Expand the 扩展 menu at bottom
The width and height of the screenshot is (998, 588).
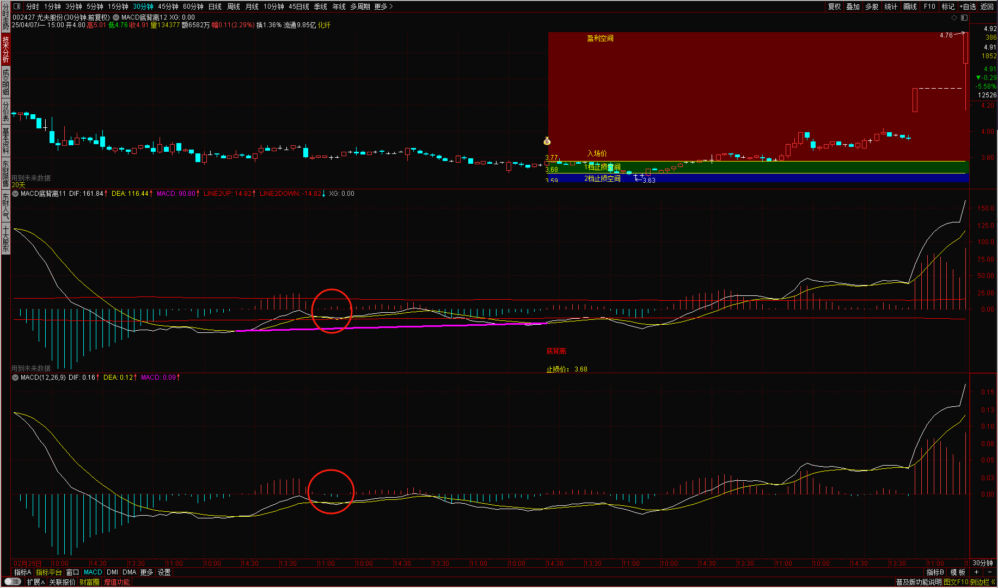pos(35,582)
